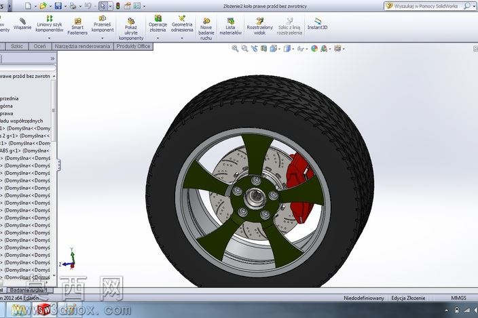Viewport: 478px width, 318px height.
Task: Save the assembly with the floppy disk icon
Action: 58,6
